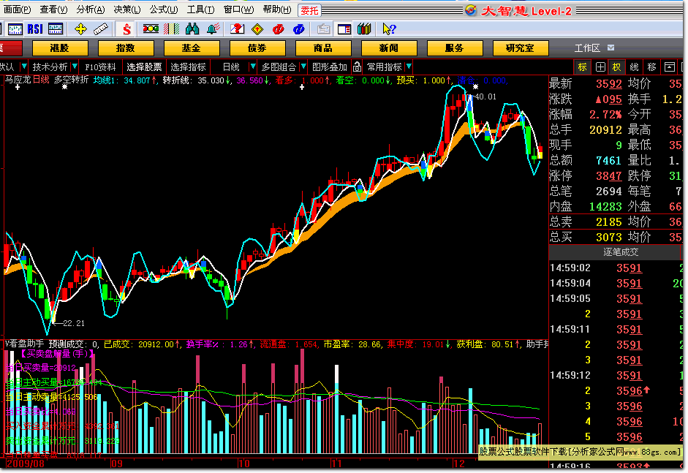The height and width of the screenshot is (473, 688).
Task: Click the panel collapse icon right of 移
Action: [x=670, y=67]
